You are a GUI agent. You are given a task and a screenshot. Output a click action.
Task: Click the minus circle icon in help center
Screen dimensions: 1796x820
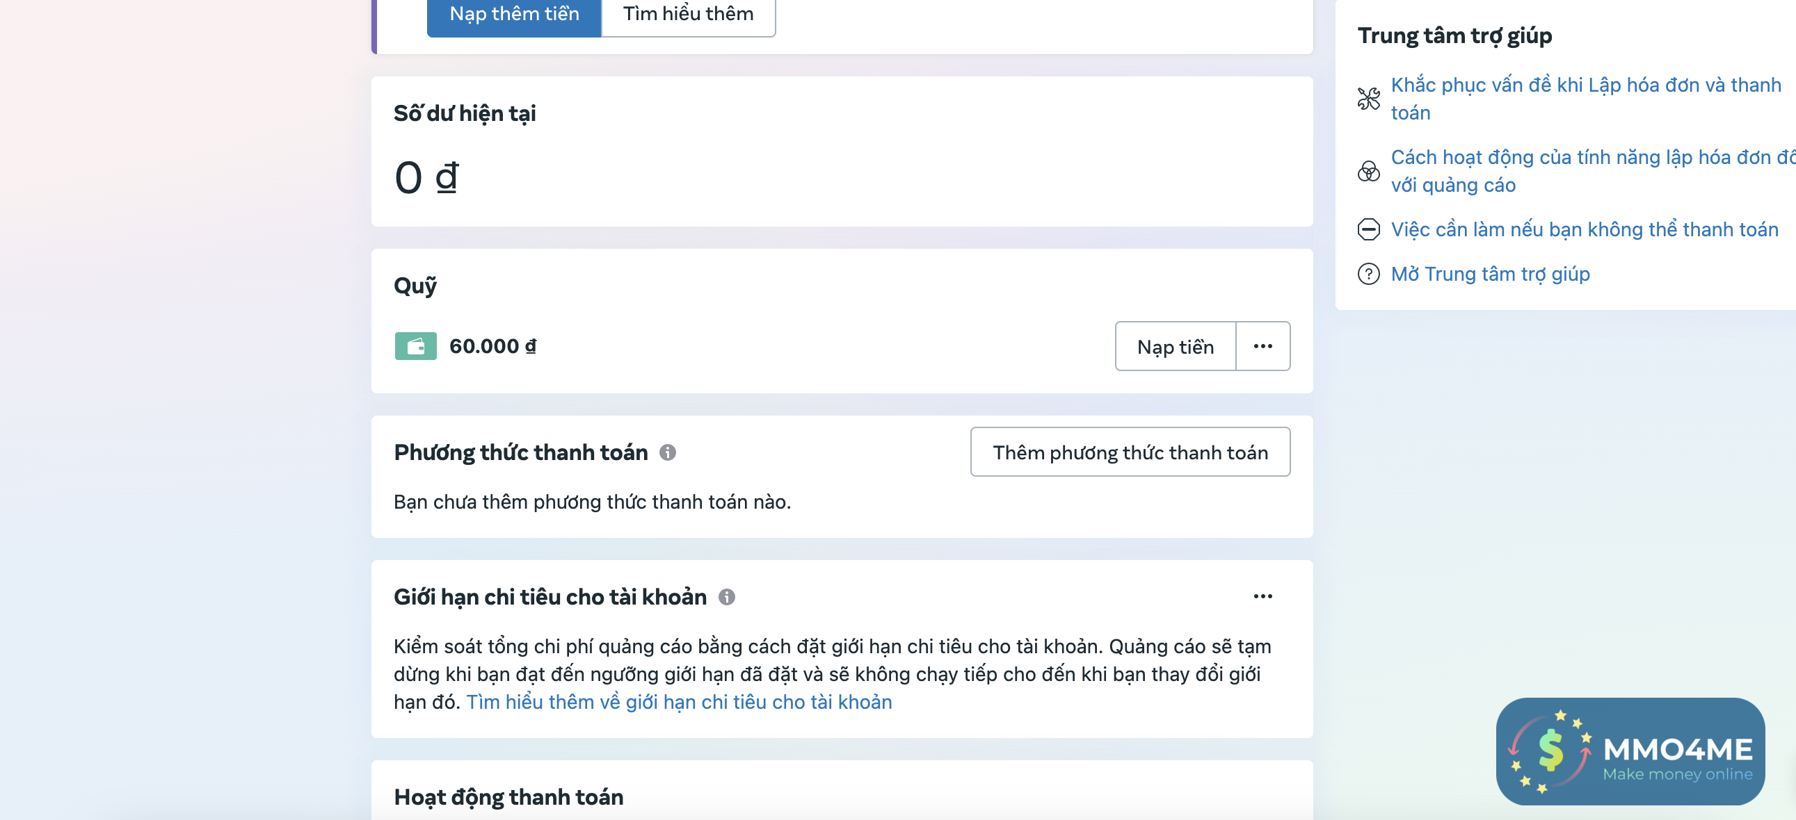(x=1368, y=229)
